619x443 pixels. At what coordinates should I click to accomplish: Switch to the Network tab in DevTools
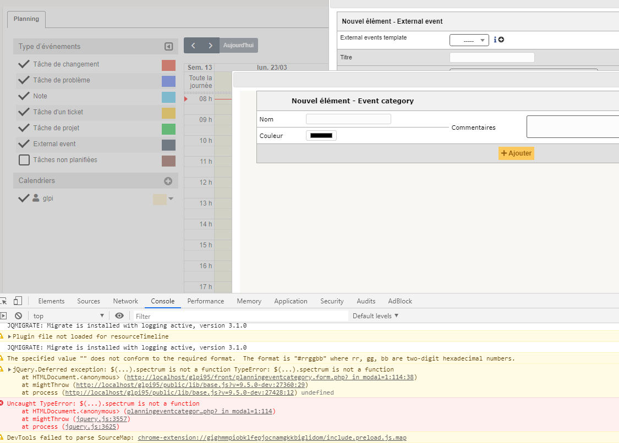tap(125, 301)
